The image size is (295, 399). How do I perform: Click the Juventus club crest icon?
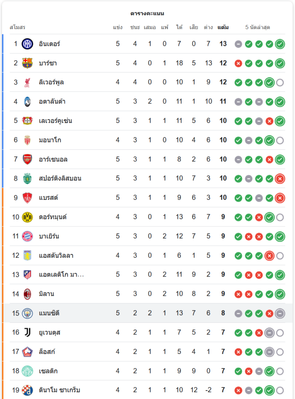[27, 332]
